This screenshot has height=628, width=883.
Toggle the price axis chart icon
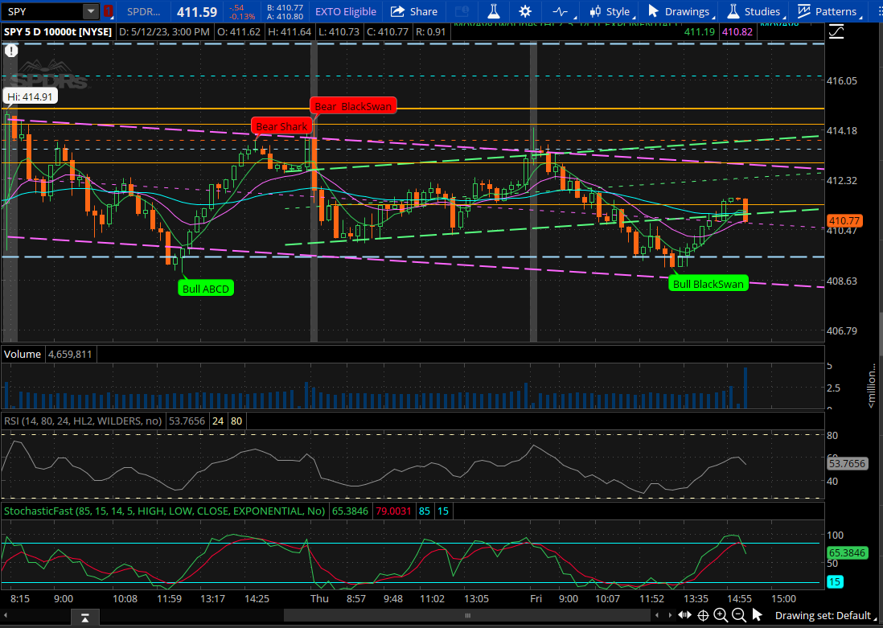(837, 31)
